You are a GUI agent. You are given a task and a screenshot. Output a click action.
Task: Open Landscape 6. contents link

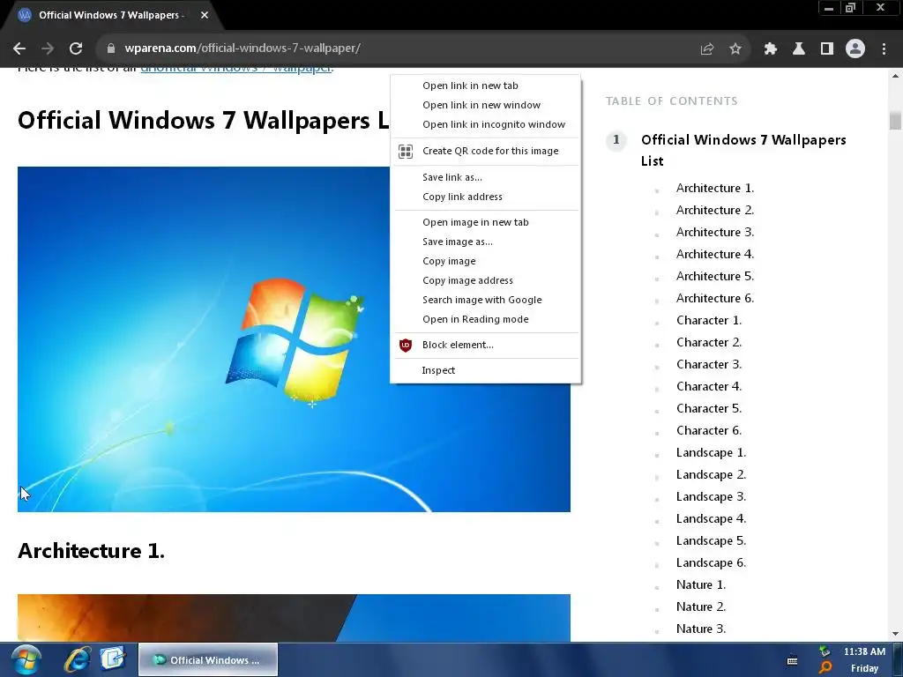click(712, 562)
